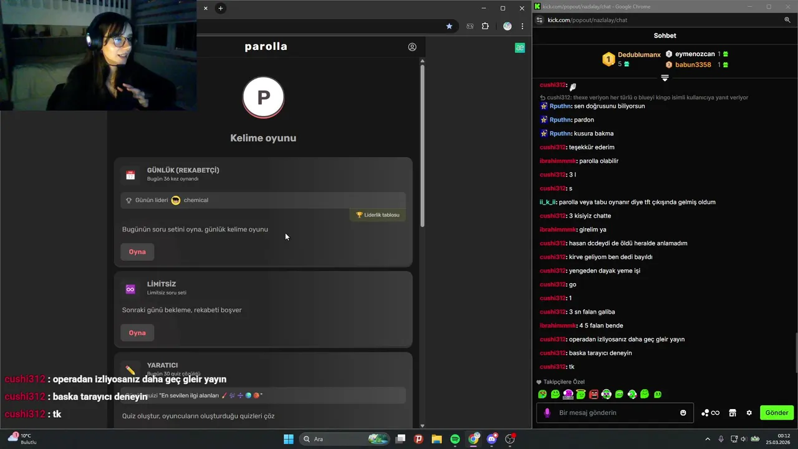Screen dimensions: 798x449
Task: Click the system tray volume icon
Action: pos(744,439)
